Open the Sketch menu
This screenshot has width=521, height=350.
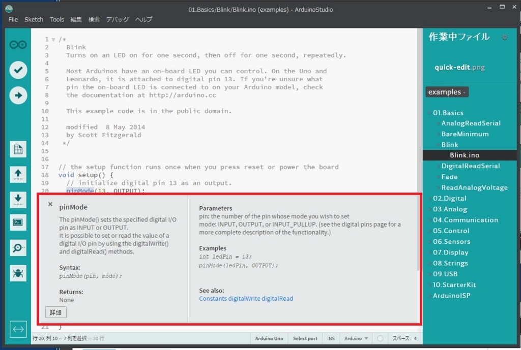pos(34,20)
